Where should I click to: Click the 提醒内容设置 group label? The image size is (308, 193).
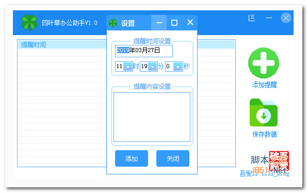152,87
